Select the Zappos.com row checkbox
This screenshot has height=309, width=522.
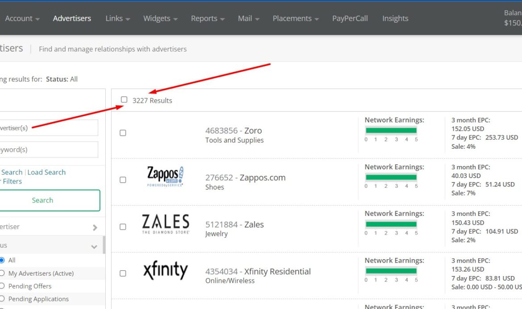[x=123, y=180]
